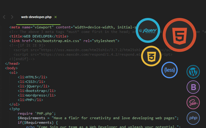This screenshot has width=206, height=128.
Task: Click the purple Bootstrap B icon
Action: [193, 87]
